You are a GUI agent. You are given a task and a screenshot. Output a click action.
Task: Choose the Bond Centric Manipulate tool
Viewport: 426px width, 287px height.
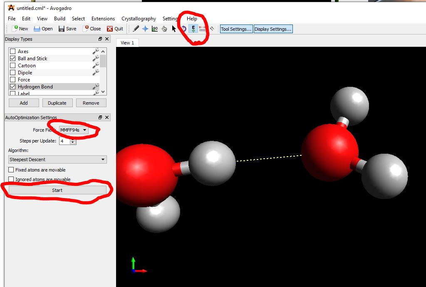[155, 29]
